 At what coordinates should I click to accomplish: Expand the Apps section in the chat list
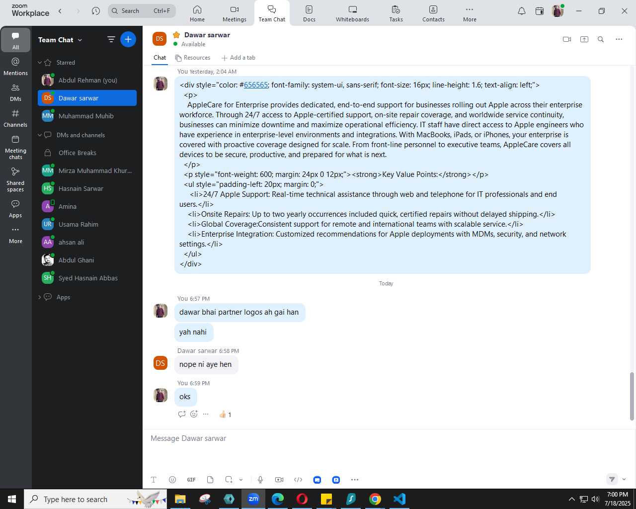(40, 297)
